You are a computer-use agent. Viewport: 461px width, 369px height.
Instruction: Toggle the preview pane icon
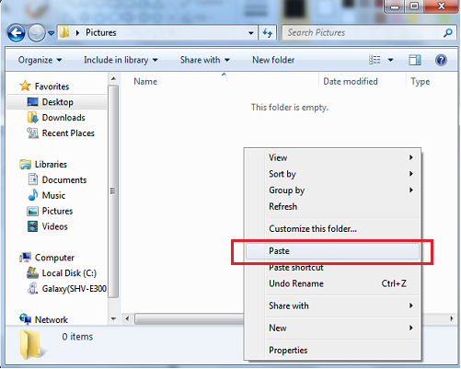(x=415, y=60)
